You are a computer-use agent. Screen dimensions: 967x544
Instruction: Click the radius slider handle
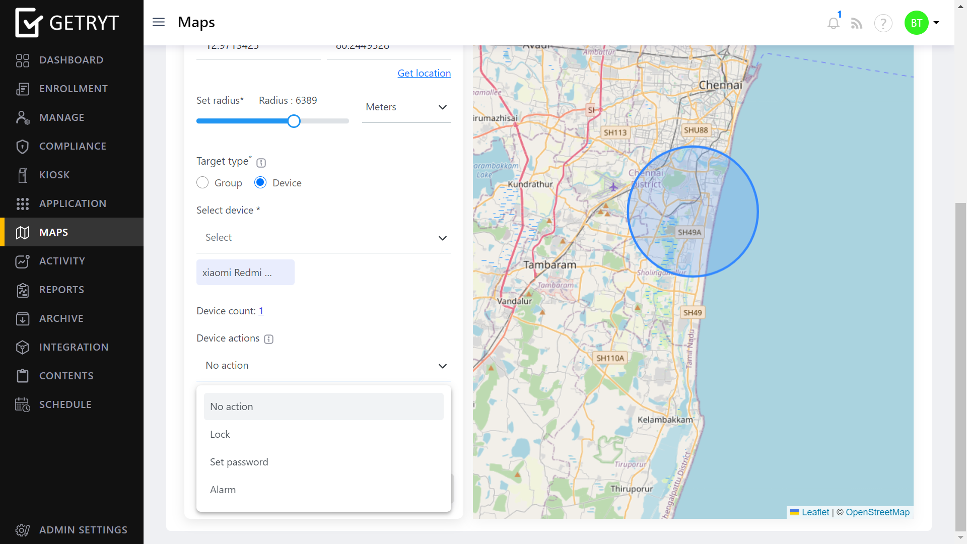pos(294,121)
